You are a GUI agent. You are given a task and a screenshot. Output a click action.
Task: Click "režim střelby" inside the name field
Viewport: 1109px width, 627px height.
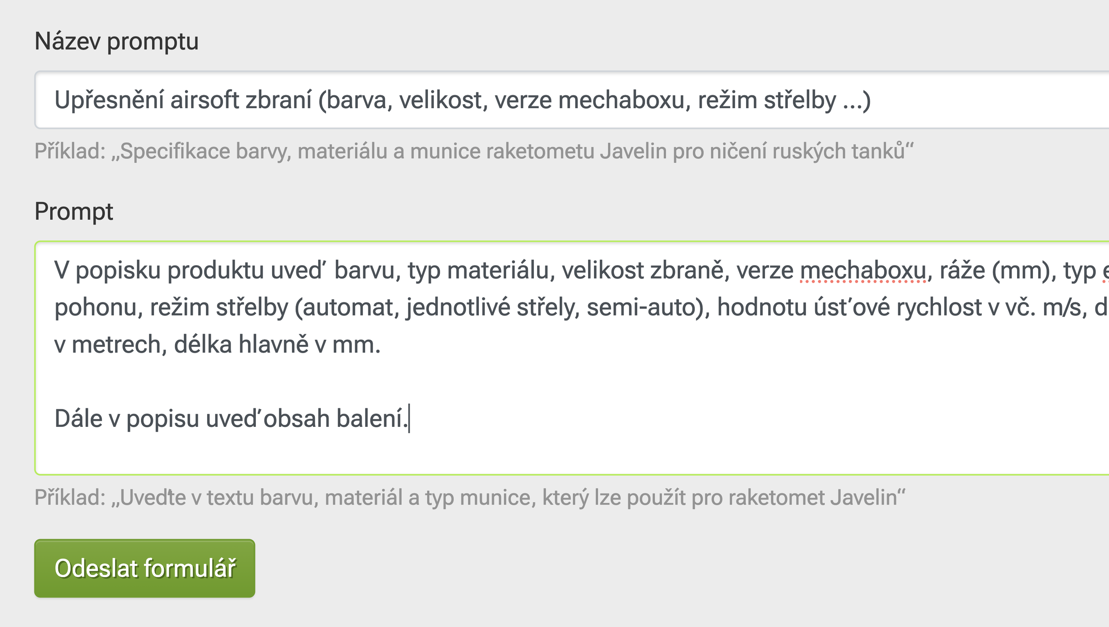767,100
